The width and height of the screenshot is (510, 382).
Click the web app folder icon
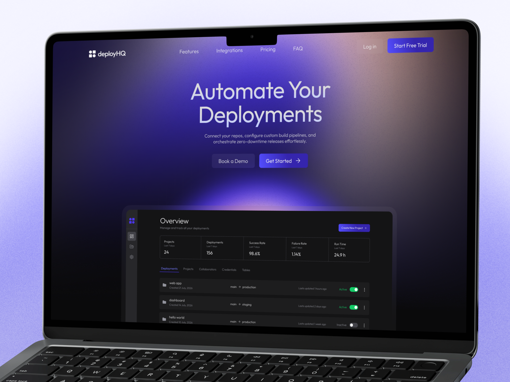164,285
